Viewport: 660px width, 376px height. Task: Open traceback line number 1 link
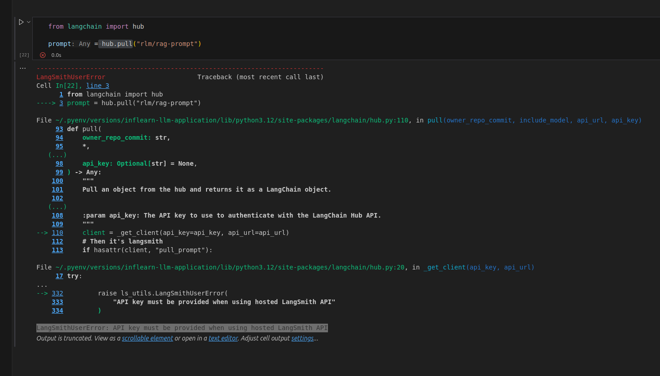point(61,94)
